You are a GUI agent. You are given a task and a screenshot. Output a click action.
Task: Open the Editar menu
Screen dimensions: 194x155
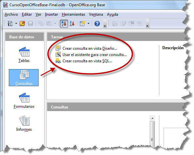(x=27, y=14)
